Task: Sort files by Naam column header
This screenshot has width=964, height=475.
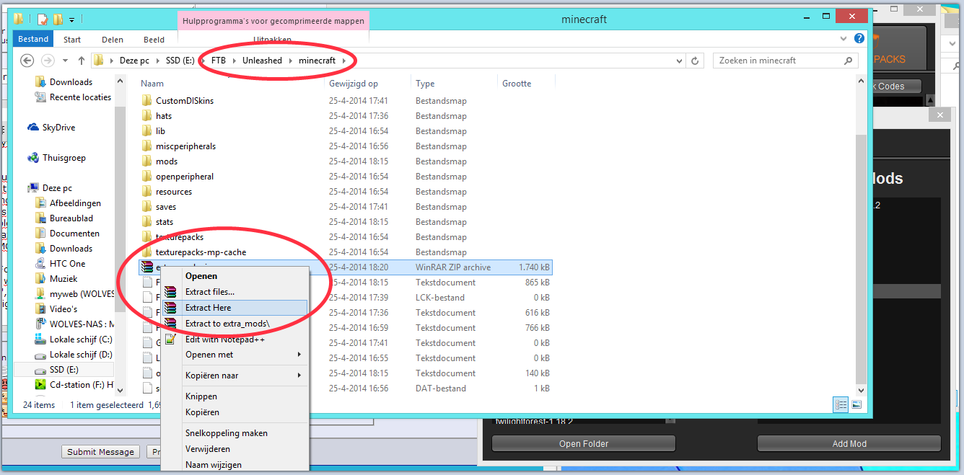Action: (x=152, y=84)
